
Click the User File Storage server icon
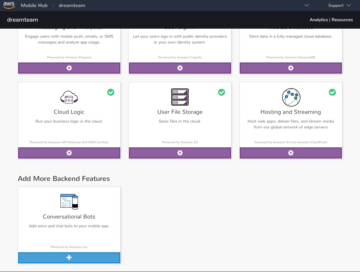pyautogui.click(x=180, y=97)
